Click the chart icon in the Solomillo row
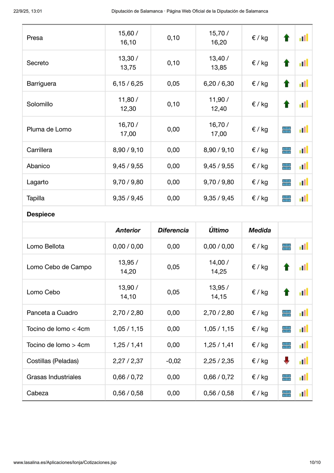The image size is (334, 473). click(304, 104)
